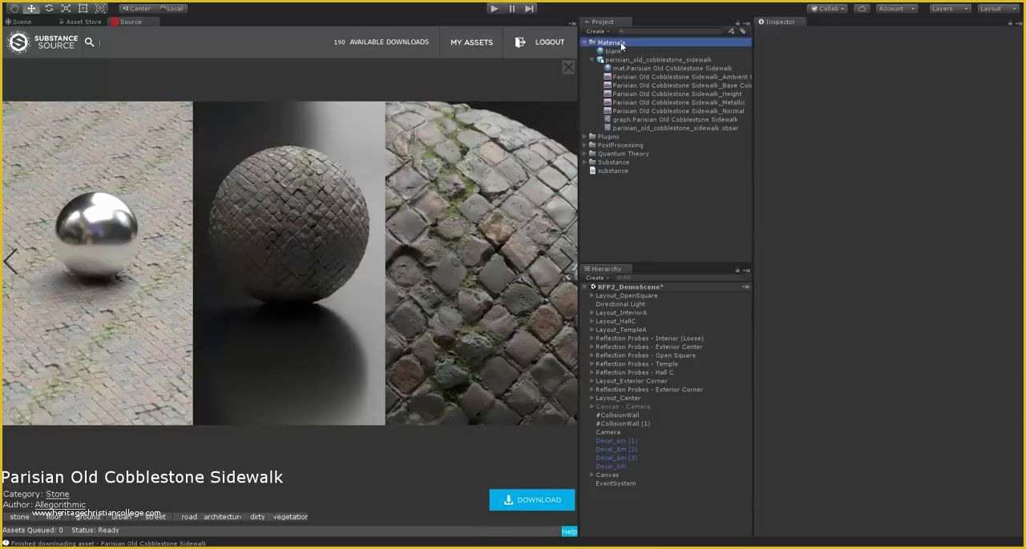
Task: Open the Account dropdown
Action: [895, 8]
